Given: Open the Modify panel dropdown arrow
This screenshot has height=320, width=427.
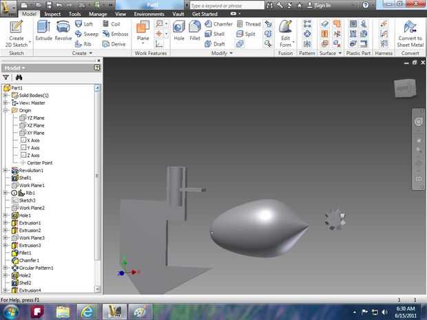Looking at the screenshot, I should click(231, 54).
